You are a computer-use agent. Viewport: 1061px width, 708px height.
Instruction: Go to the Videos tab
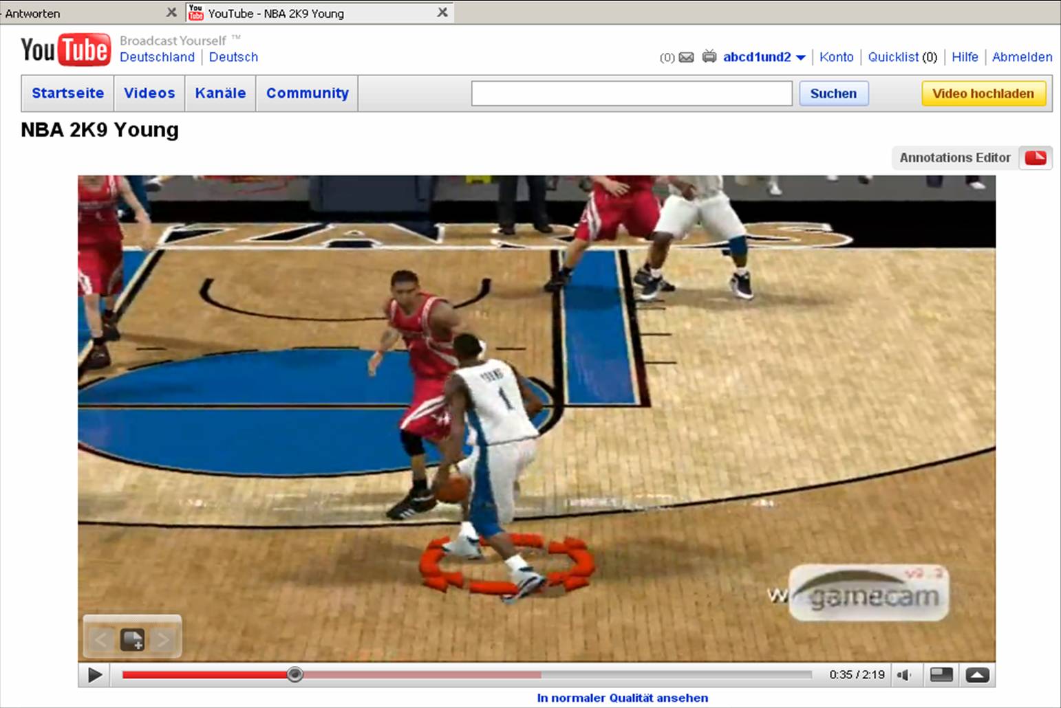pos(149,93)
